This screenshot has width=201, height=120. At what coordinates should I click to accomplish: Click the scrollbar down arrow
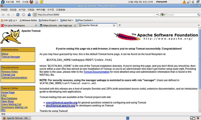pos(200,111)
